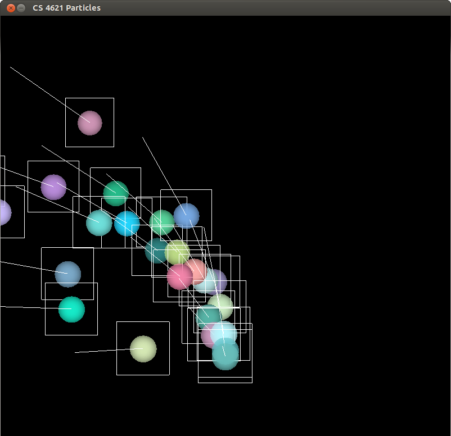Select the isolated pale yellow particle
The height and width of the screenshot is (436, 451).
tap(143, 349)
